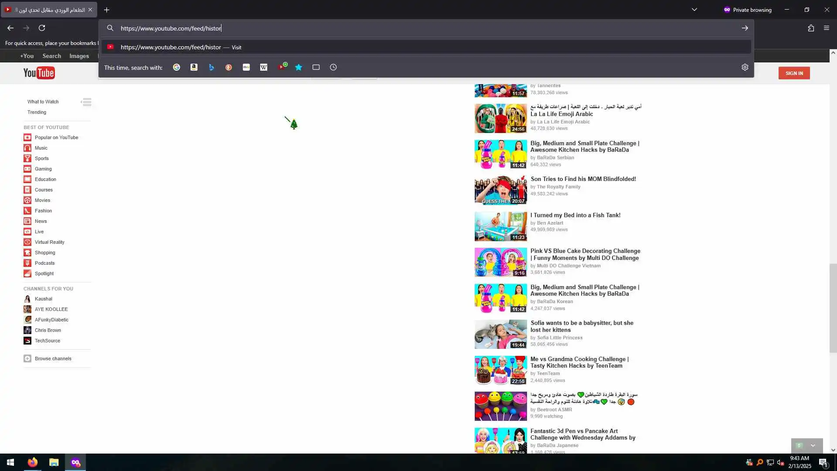This screenshot has height=471, width=837.
Task: Open the extensions puzzle icon
Action: click(811, 28)
